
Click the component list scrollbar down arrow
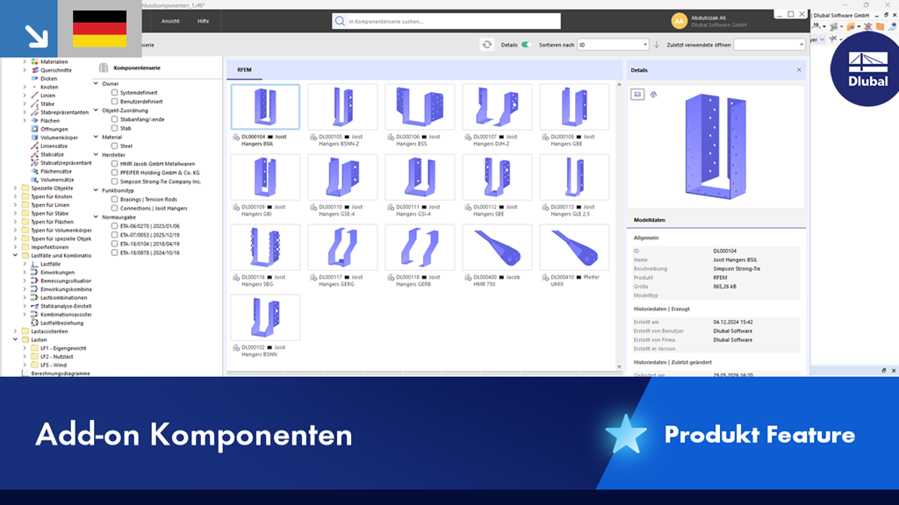tap(619, 367)
